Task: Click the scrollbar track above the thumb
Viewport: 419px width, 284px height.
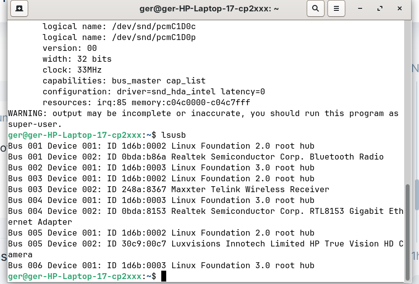Action: click(x=408, y=99)
